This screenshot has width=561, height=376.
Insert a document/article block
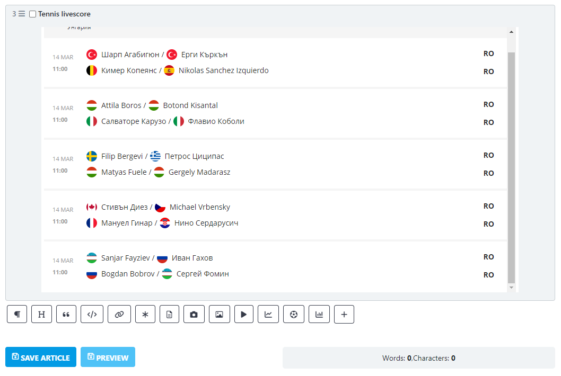169,314
